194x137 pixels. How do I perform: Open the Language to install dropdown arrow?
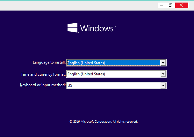click(x=163, y=63)
